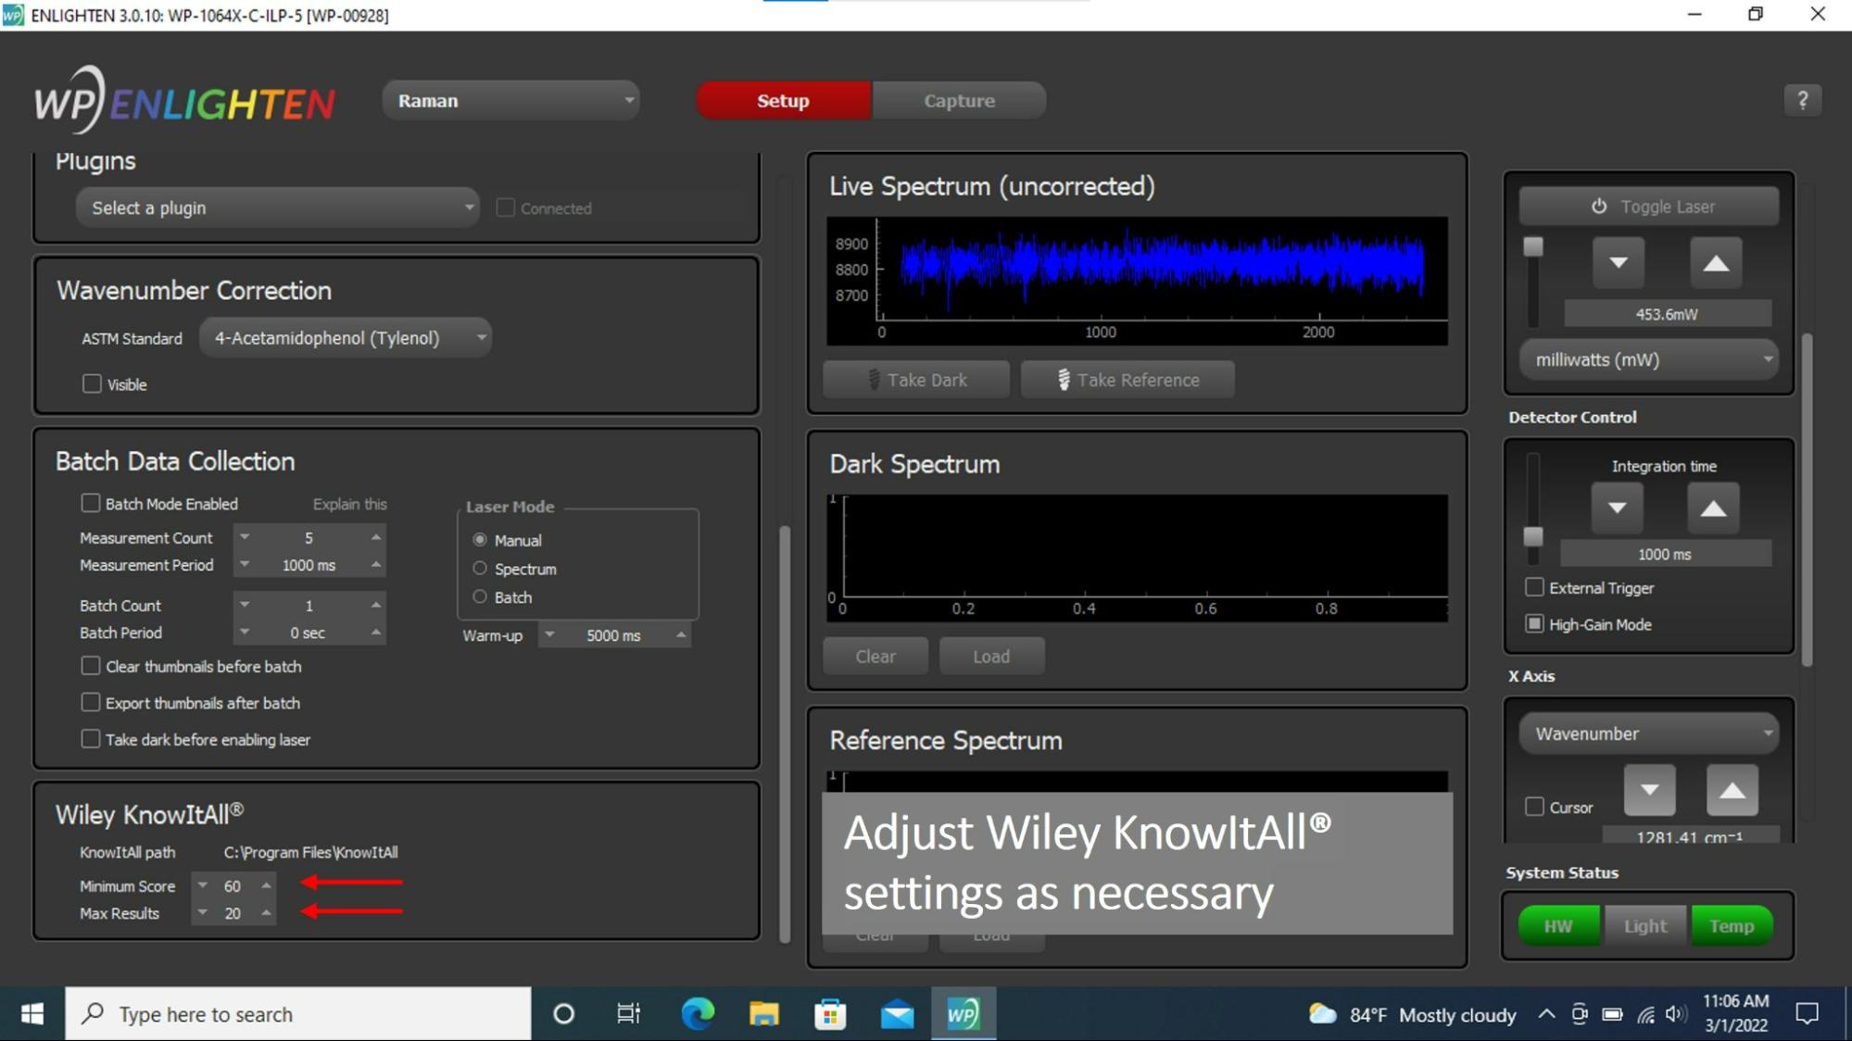Decrease laser power with down arrow
1852x1041 pixels.
pyautogui.click(x=1618, y=263)
